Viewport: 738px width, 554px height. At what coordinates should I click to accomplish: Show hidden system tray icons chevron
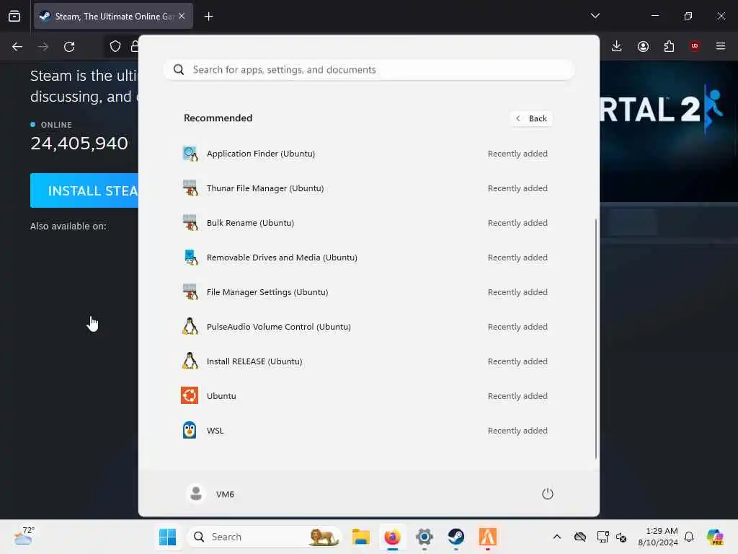[557, 537]
